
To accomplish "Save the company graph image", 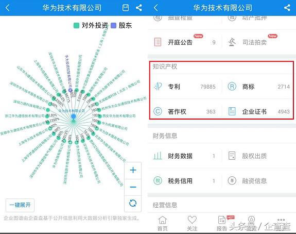I will [x=126, y=8].
